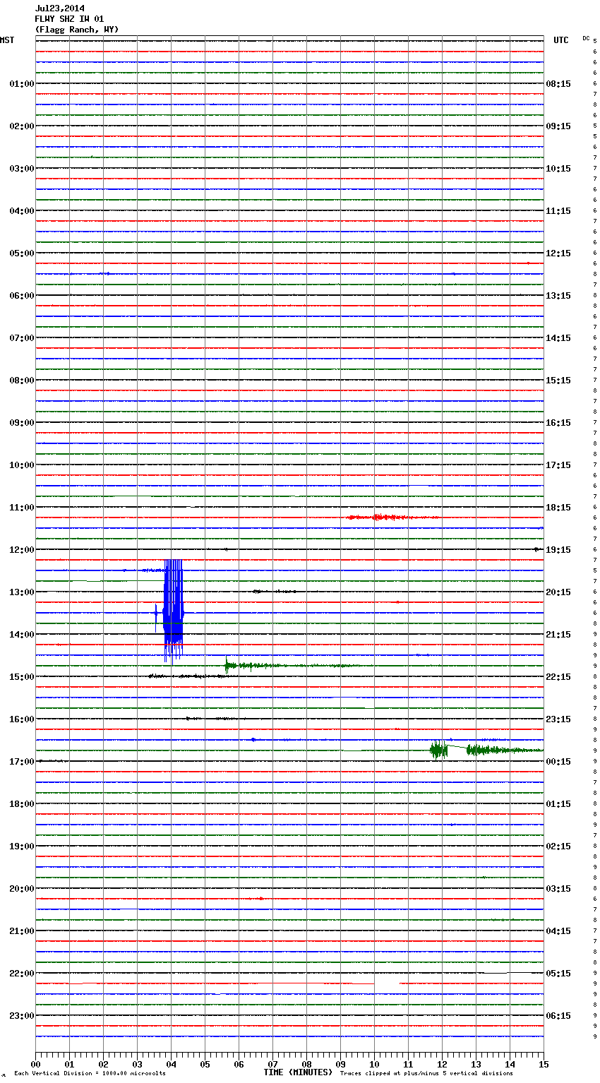
Task: Click minute tick label 08
Action: 306,1064
